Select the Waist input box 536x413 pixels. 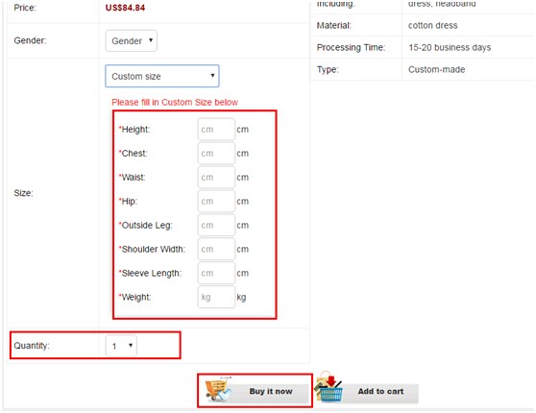pos(216,177)
